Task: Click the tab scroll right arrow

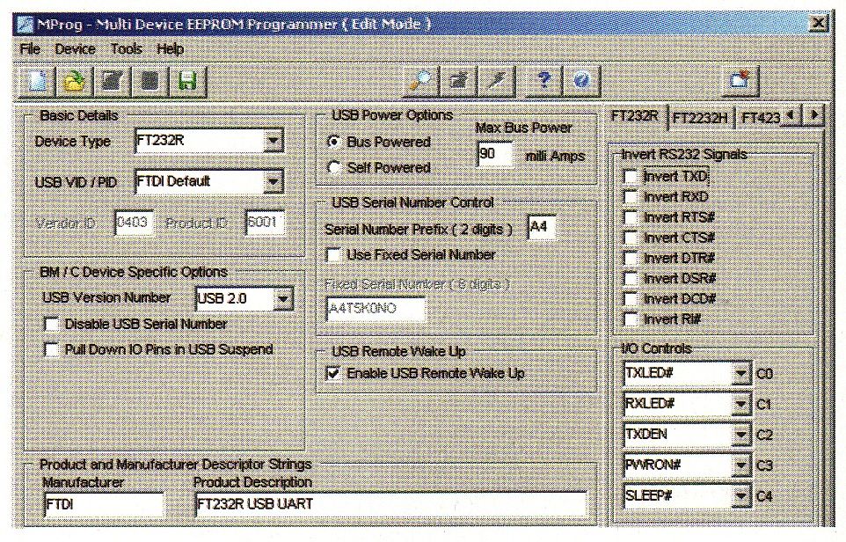Action: [813, 115]
